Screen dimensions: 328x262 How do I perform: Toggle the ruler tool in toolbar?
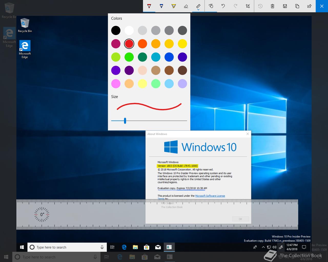click(x=198, y=6)
